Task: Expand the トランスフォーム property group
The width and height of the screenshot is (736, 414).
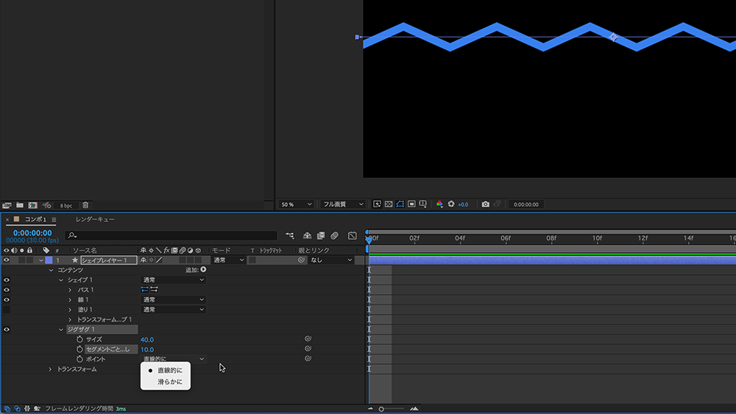Action: click(x=51, y=369)
